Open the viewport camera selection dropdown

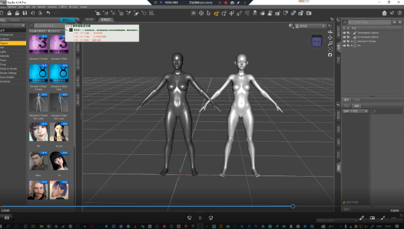[310, 26]
